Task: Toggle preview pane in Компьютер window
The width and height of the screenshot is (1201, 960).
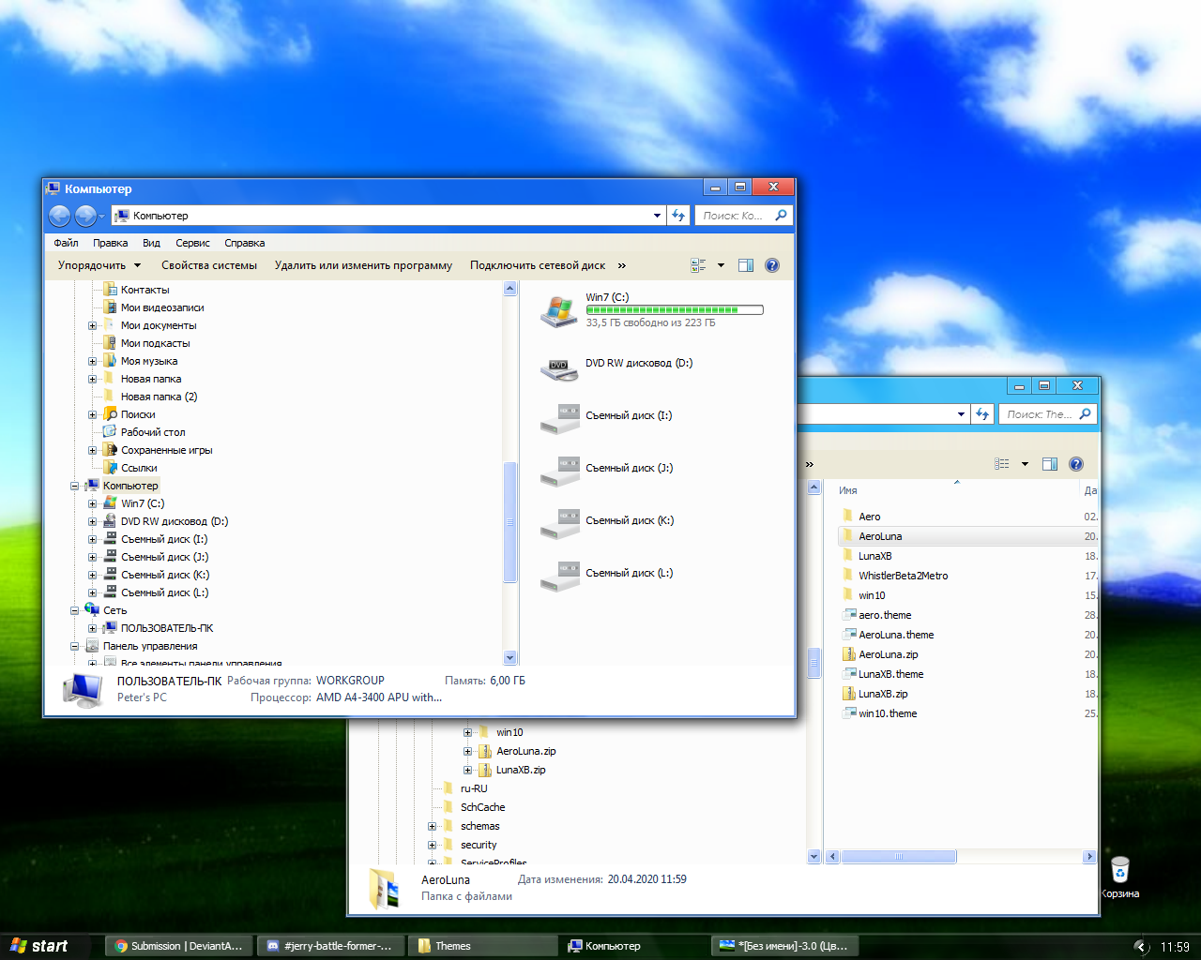Action: coord(746,265)
